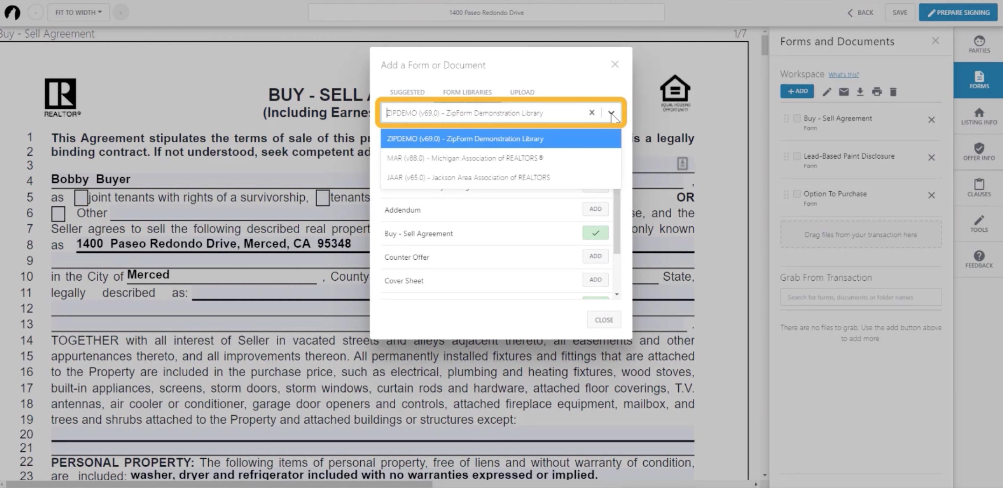
Task: Check the Buy - Sell Agreement checkbox
Action: (797, 118)
